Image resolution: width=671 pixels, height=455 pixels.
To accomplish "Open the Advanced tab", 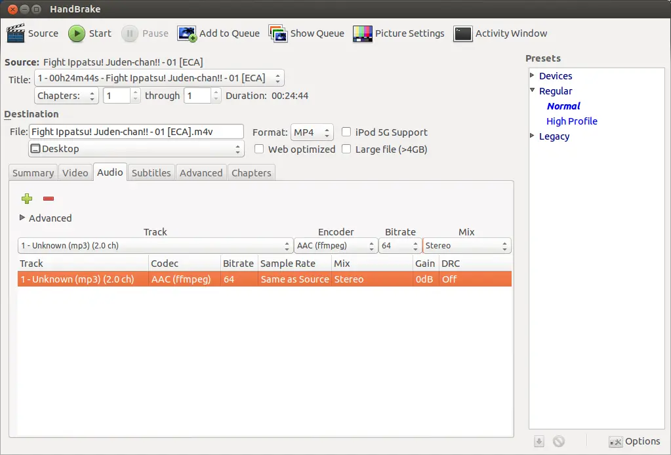I will 201,173.
